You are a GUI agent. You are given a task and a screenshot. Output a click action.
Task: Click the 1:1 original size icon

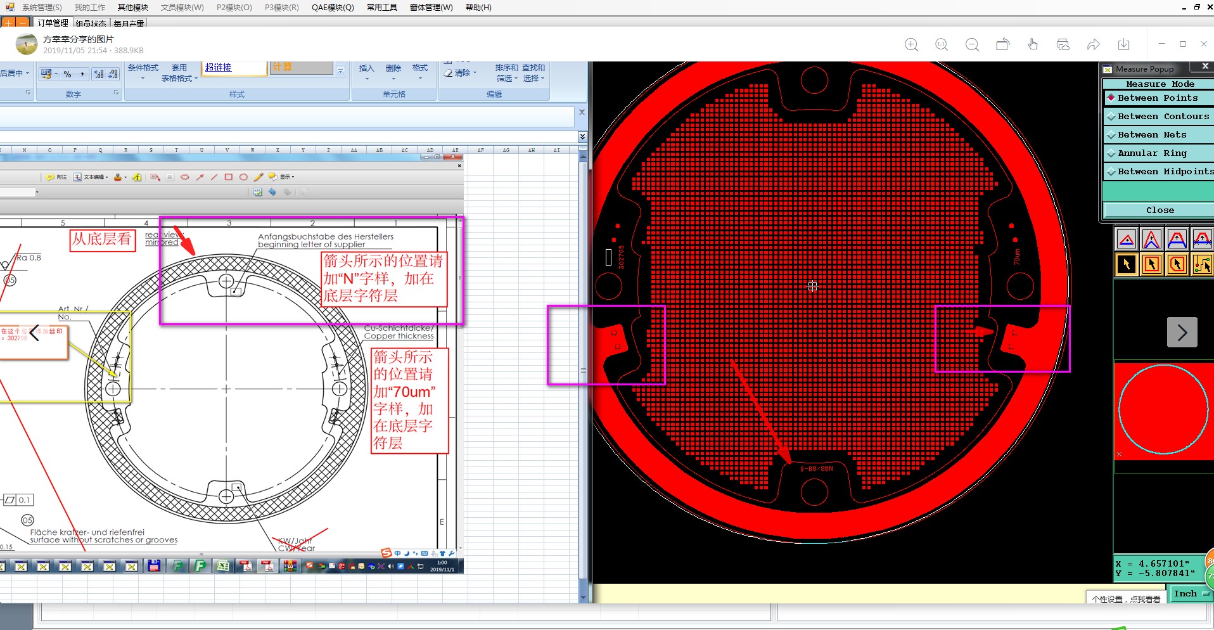pos(942,44)
